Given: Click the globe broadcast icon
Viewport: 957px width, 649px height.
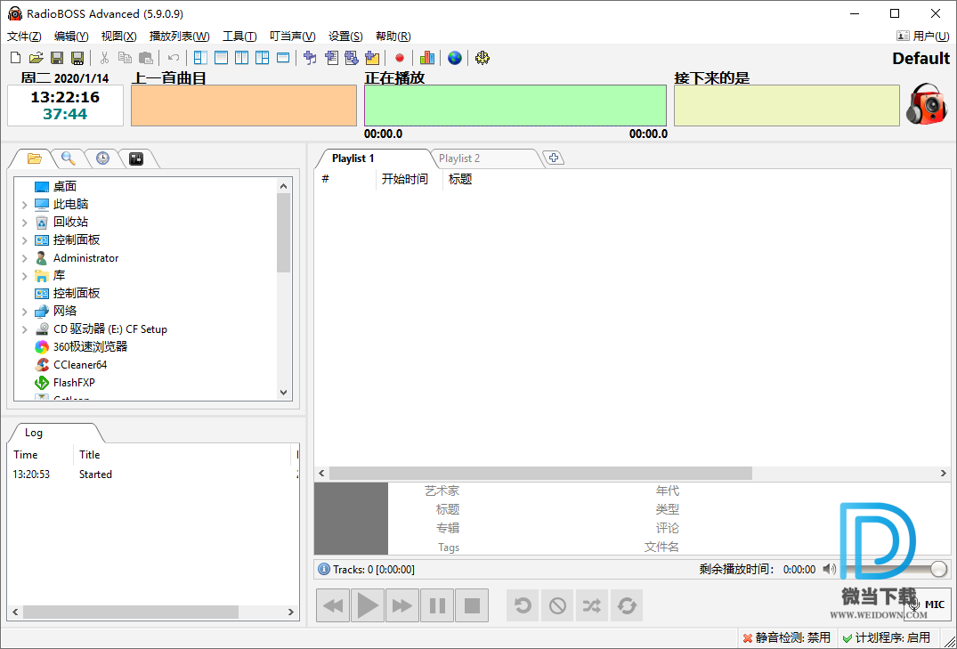Looking at the screenshot, I should point(455,58).
